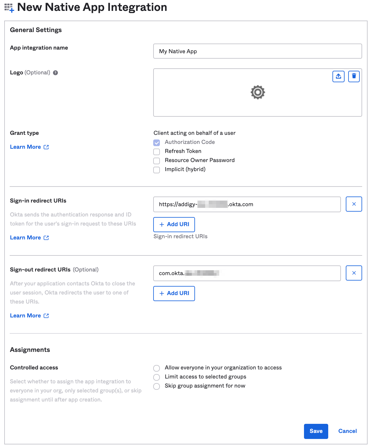Click the Logo help question mark icon
Screen dimensions: 370x445
(x=55, y=73)
